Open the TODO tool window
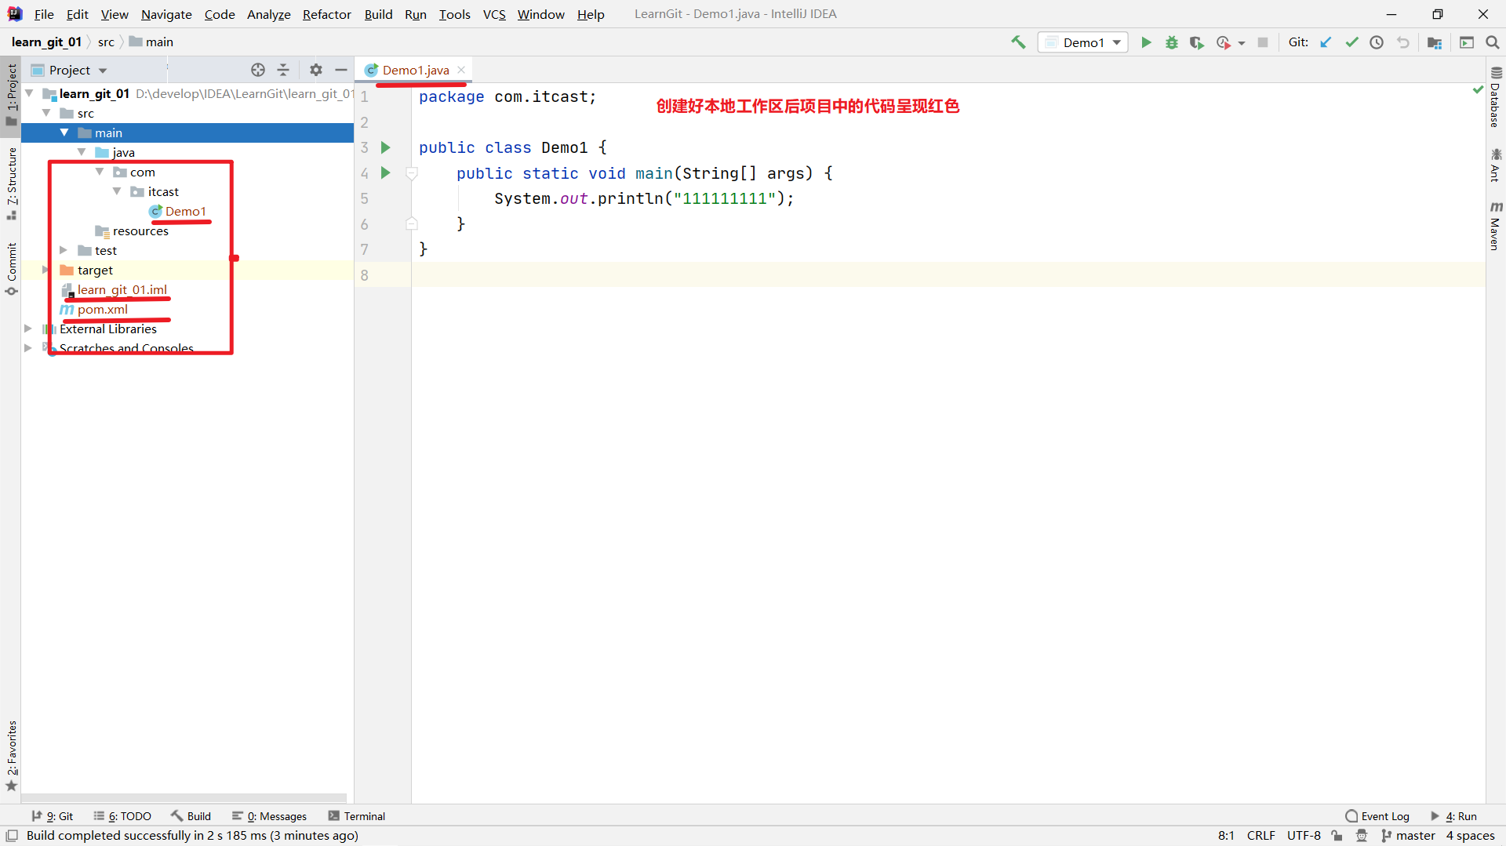This screenshot has width=1506, height=846. (x=122, y=816)
